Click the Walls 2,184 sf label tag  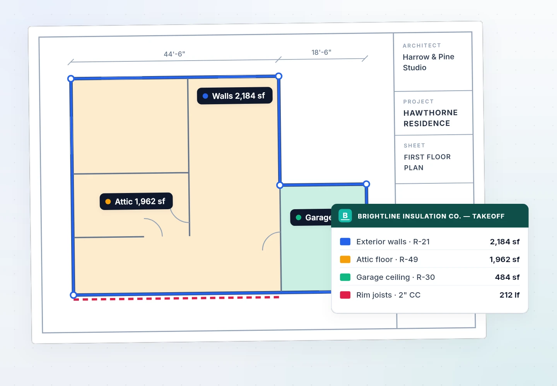(x=235, y=96)
